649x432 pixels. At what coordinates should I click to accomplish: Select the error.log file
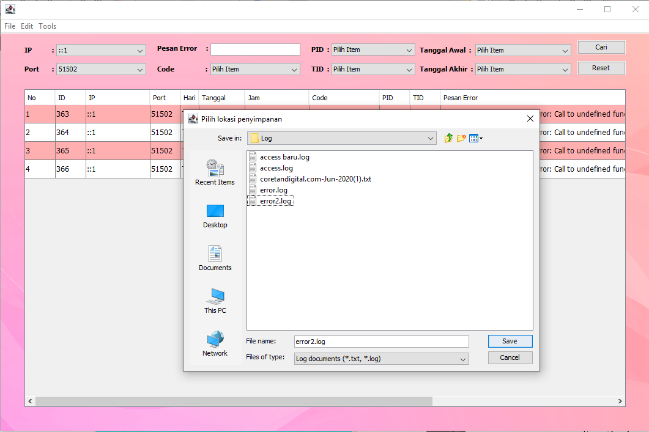273,190
